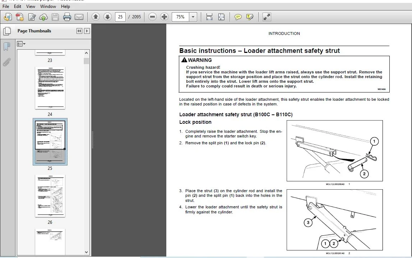
Task: Send file by email envelope icon
Action: click(x=79, y=17)
